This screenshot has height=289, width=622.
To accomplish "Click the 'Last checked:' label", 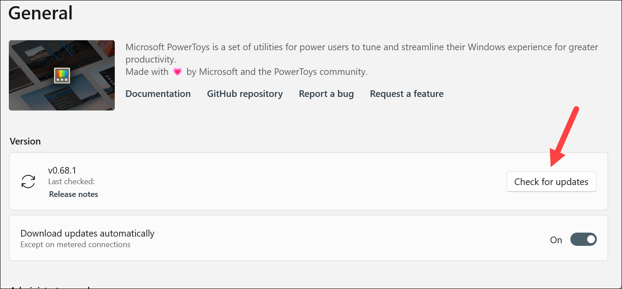I will coord(72,182).
